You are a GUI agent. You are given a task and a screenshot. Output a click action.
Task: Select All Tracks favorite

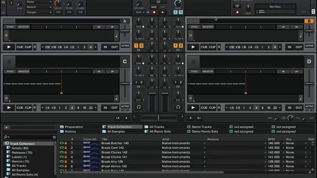tap(155, 127)
